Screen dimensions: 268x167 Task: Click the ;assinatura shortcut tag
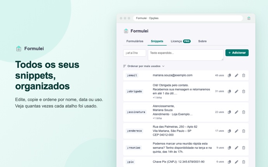click(x=136, y=112)
